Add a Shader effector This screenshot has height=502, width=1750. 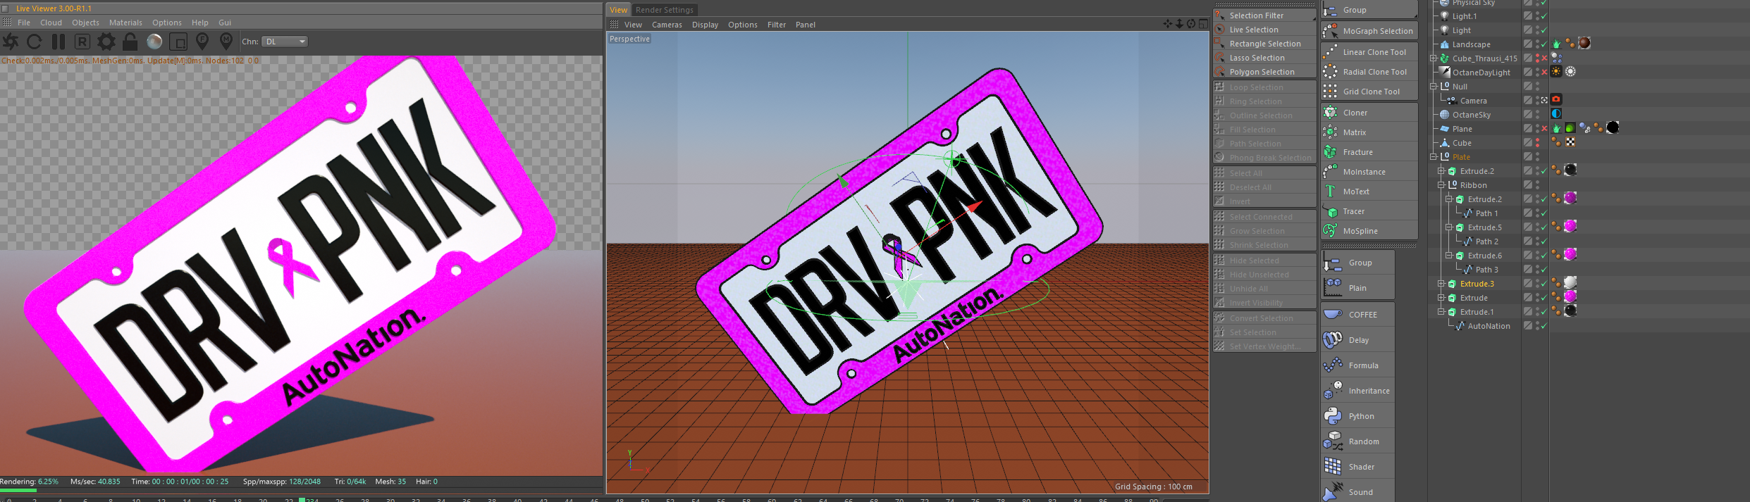(x=1357, y=467)
